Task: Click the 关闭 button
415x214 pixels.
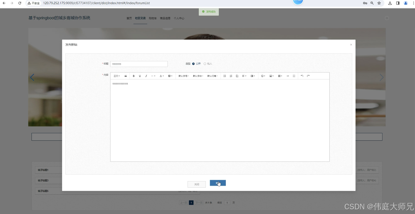Action: point(197,185)
